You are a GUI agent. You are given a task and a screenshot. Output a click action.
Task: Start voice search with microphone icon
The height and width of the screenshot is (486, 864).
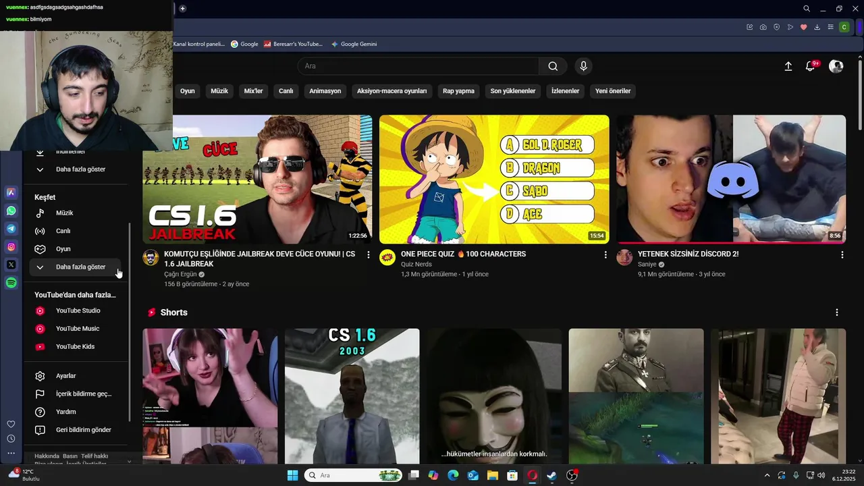[583, 66]
